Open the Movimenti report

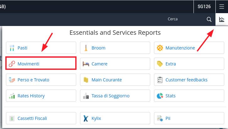point(41,63)
